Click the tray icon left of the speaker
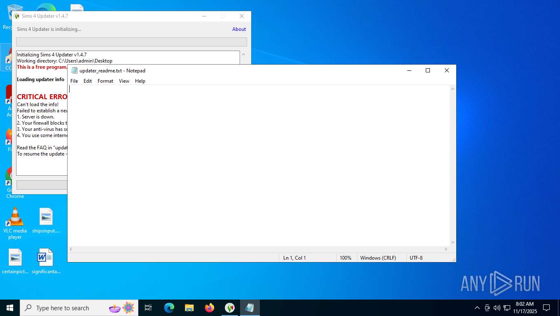 (x=487, y=308)
